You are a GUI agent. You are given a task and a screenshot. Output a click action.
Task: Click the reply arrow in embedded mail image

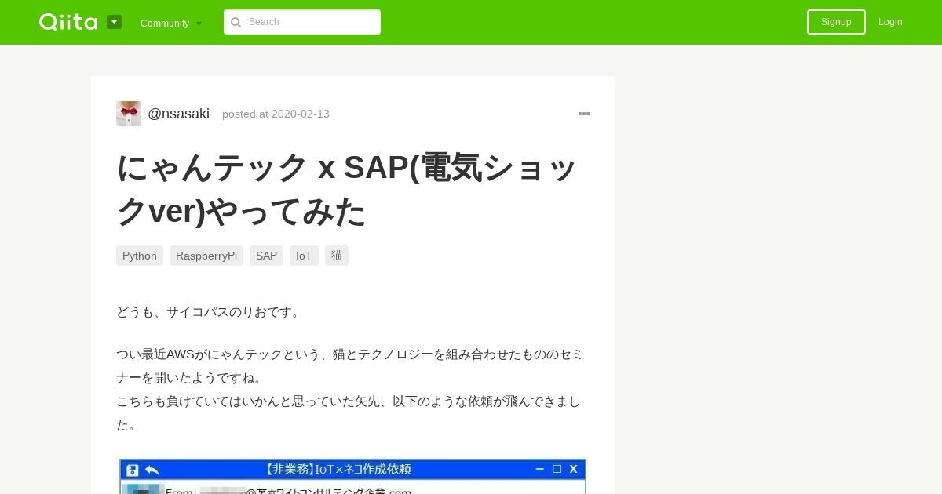152,470
